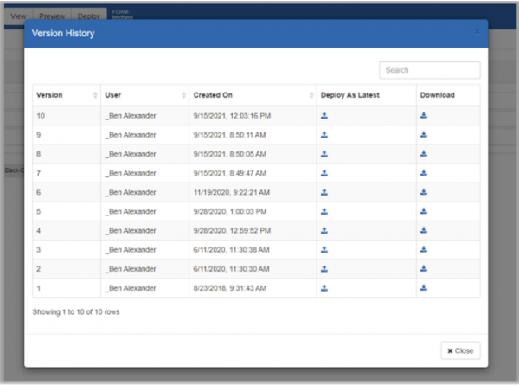Focus the Search input field
The height and width of the screenshot is (385, 519).
[x=430, y=70]
